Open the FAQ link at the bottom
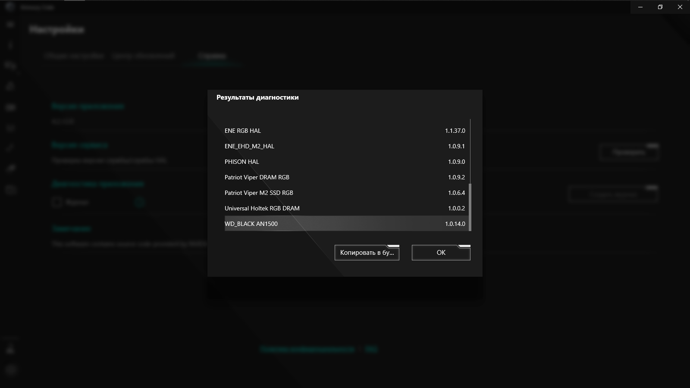Viewport: 690px width, 388px height. point(371,349)
